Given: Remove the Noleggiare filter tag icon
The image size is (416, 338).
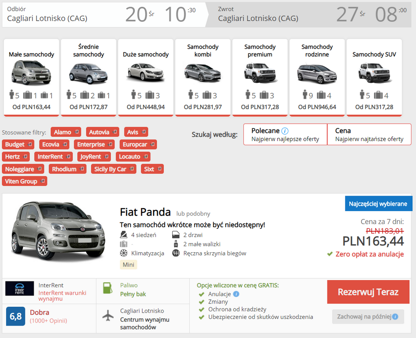Looking at the screenshot, I should [x=40, y=169].
